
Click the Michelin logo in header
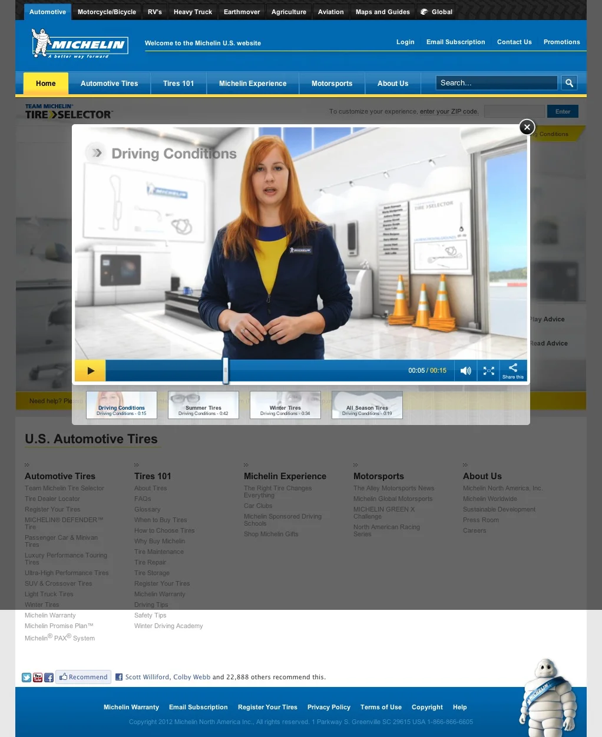[80, 44]
